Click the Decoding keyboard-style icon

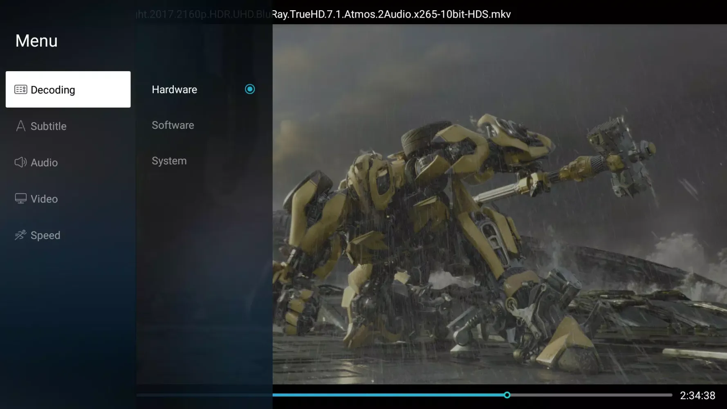click(21, 90)
